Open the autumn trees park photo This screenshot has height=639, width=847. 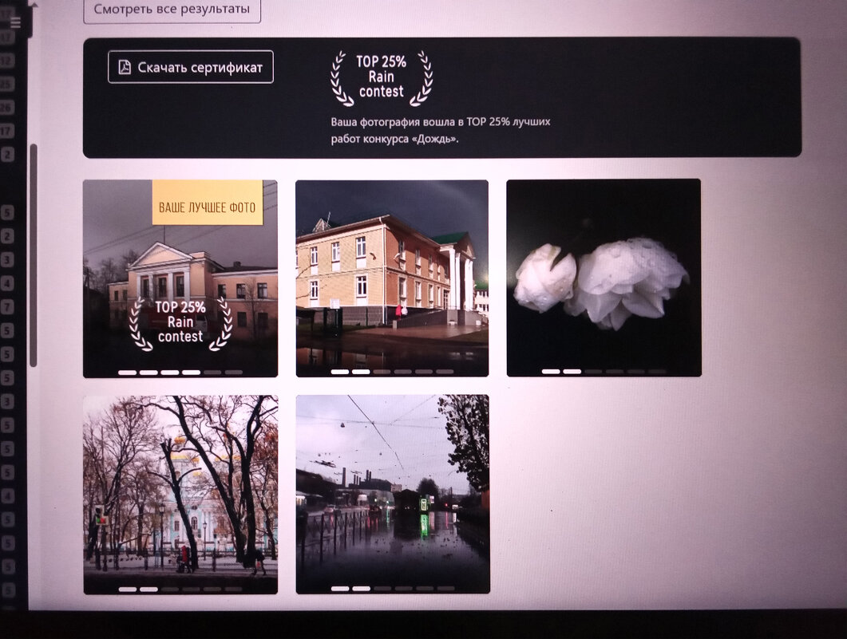180,487
